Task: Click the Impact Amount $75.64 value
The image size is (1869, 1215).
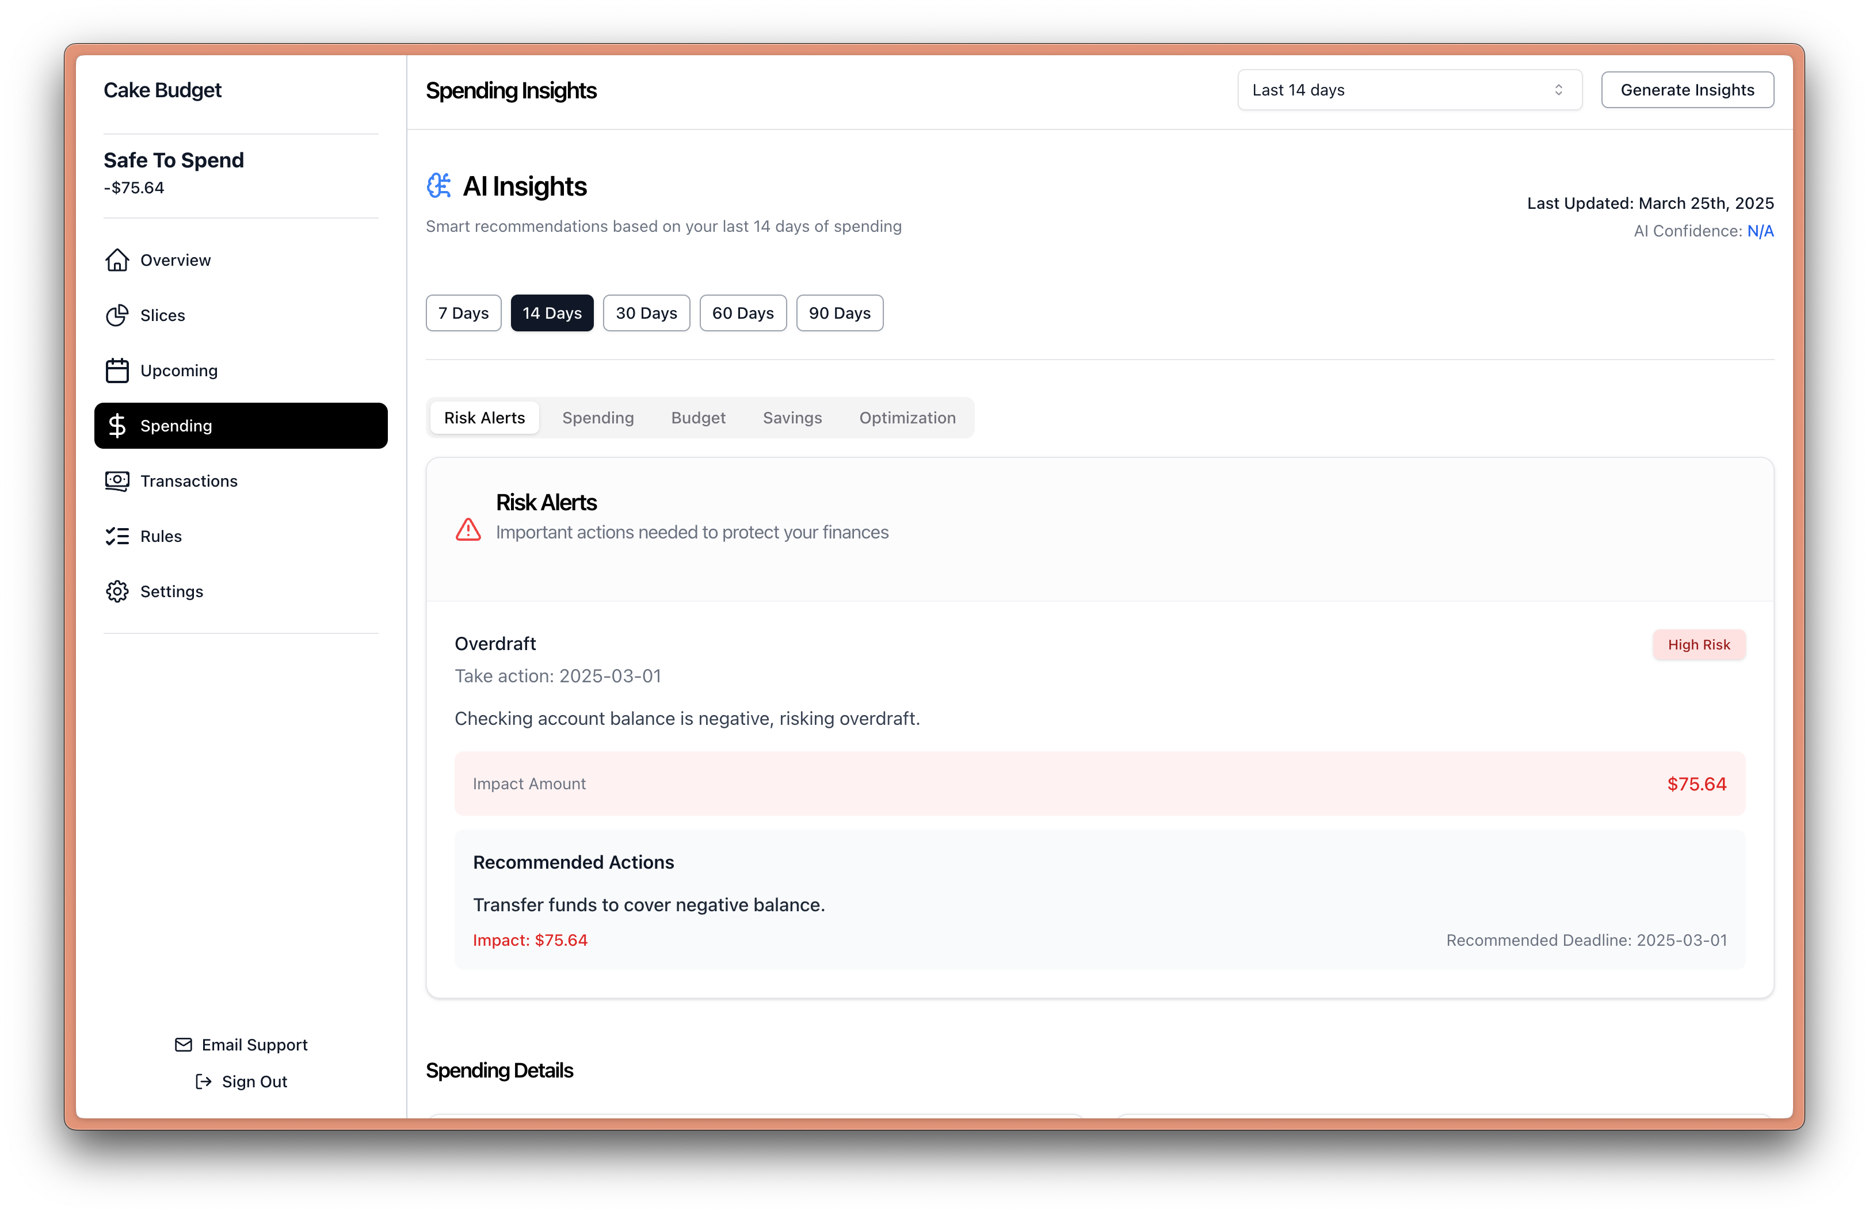Action: (1696, 784)
